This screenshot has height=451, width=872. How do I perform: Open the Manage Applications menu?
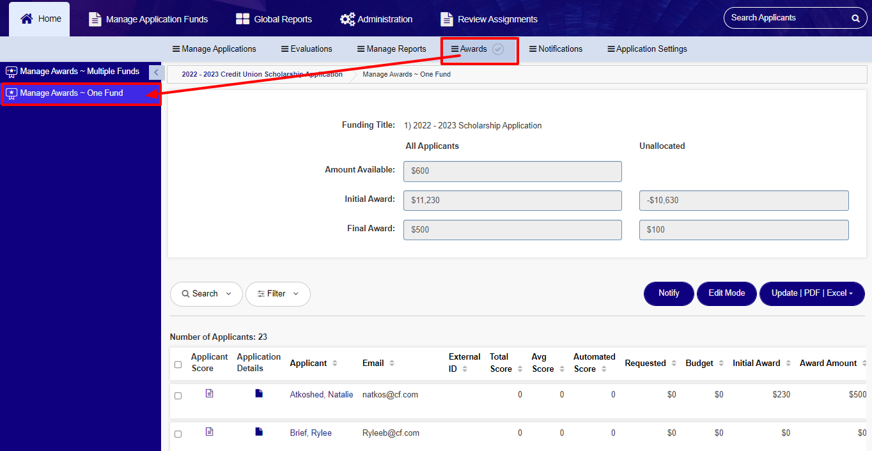tap(214, 49)
